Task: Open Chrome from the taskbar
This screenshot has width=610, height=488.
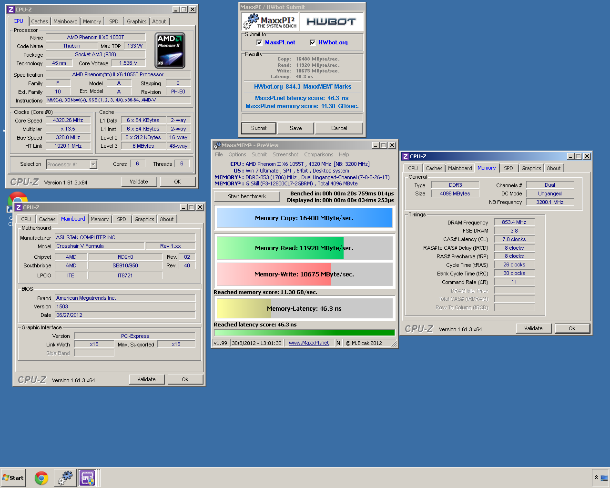Action: point(41,478)
